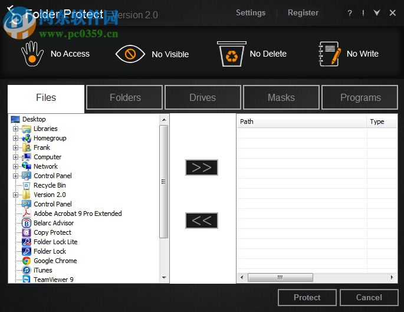Click the Homegroup icon in tree
404x312 pixels.
click(x=27, y=138)
